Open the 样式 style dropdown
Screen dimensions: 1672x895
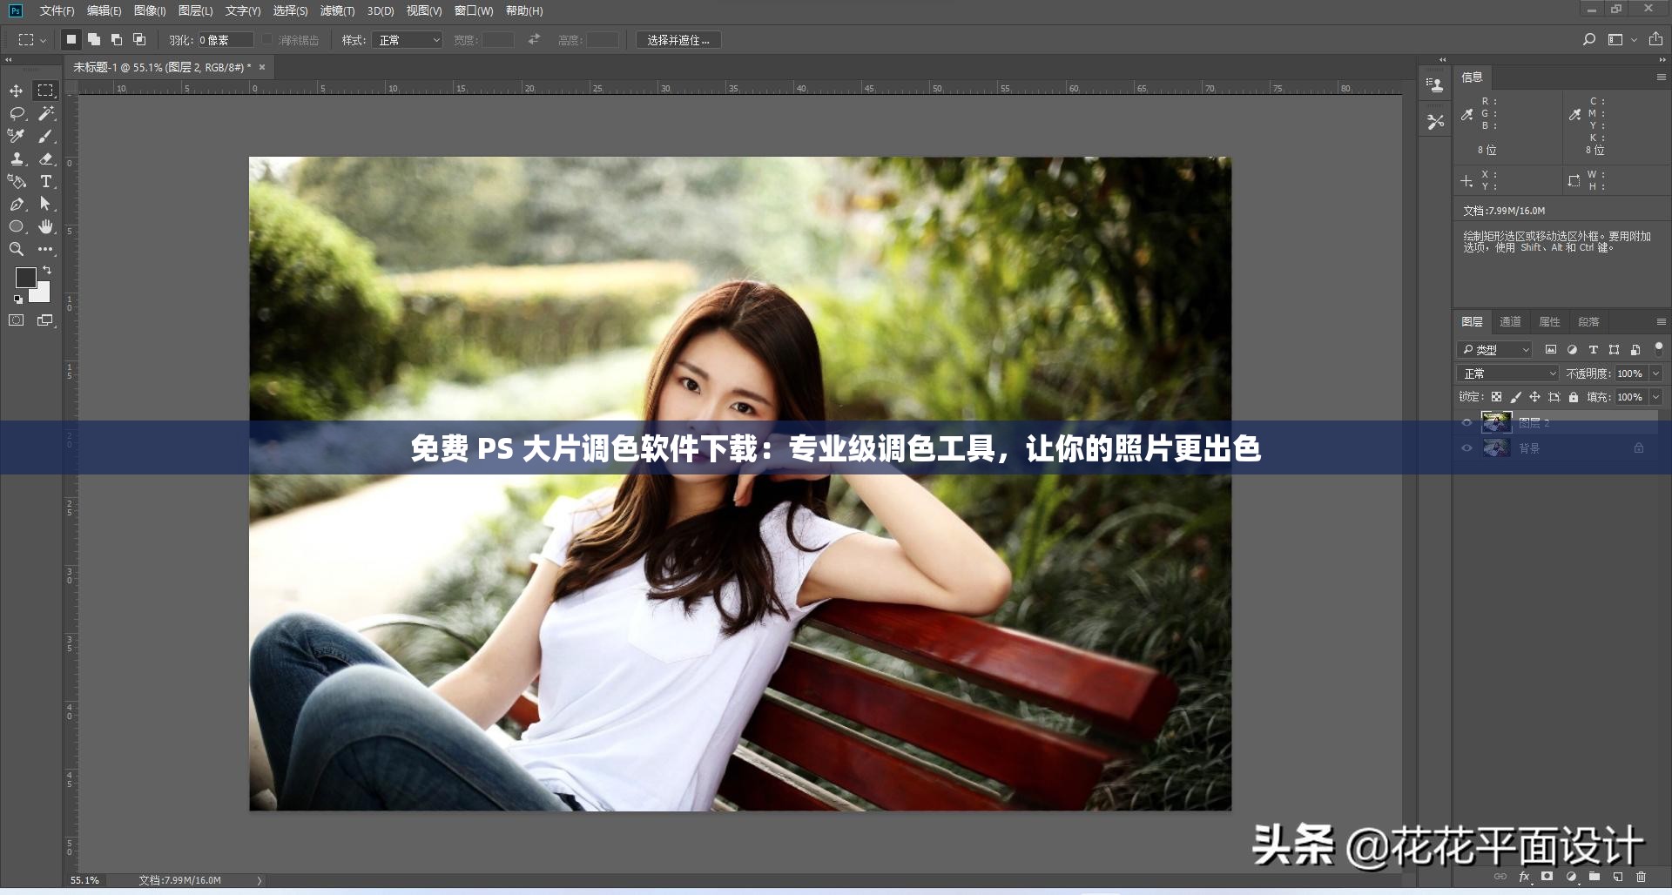coord(408,40)
